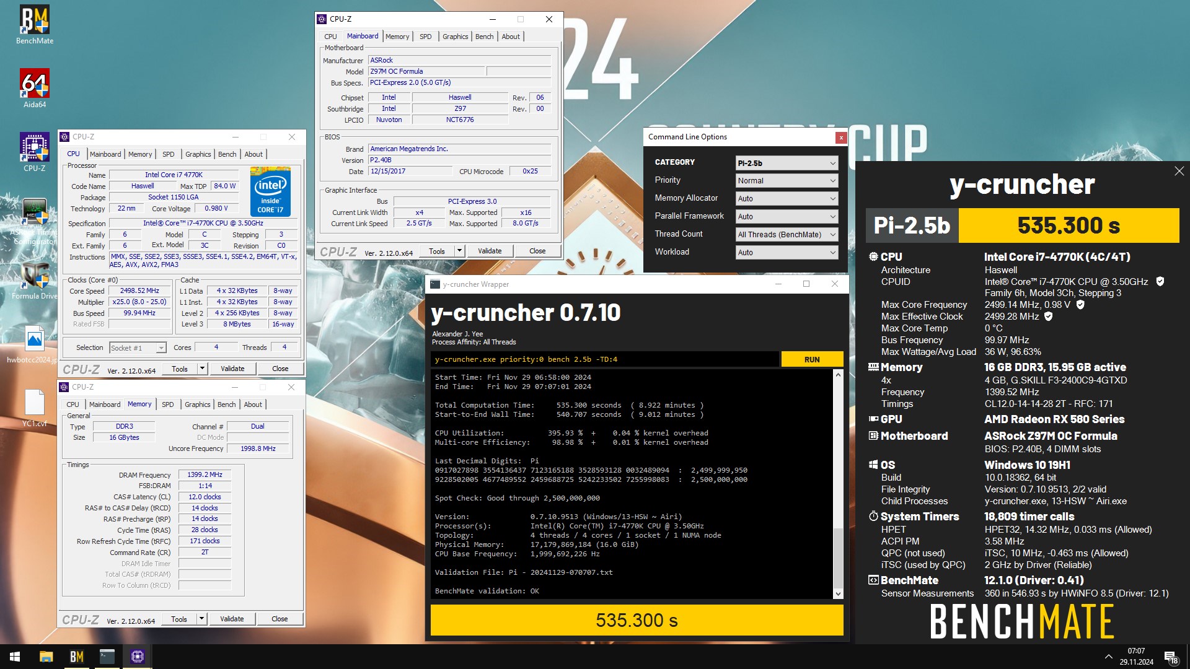Open the Socket #1 selection dropdown
This screenshot has width=1190, height=669.
tap(138, 348)
